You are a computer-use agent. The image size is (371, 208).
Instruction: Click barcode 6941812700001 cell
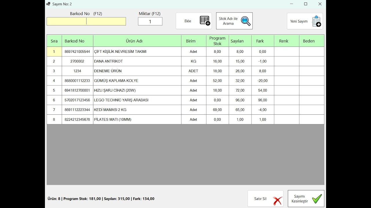click(77, 90)
